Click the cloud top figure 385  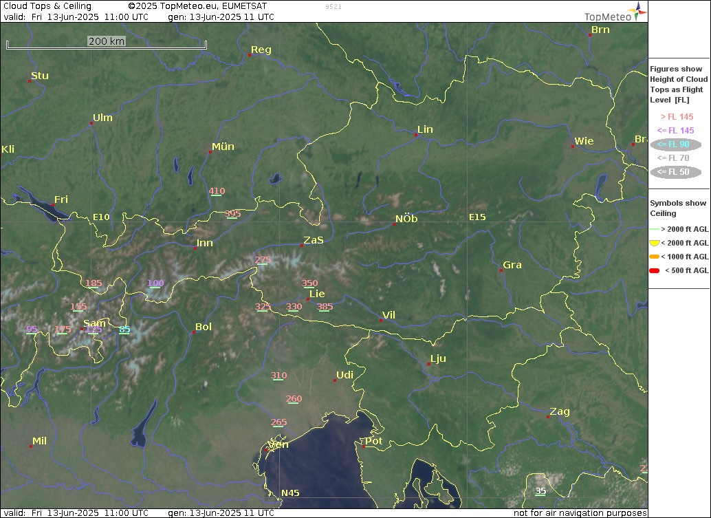[325, 307]
